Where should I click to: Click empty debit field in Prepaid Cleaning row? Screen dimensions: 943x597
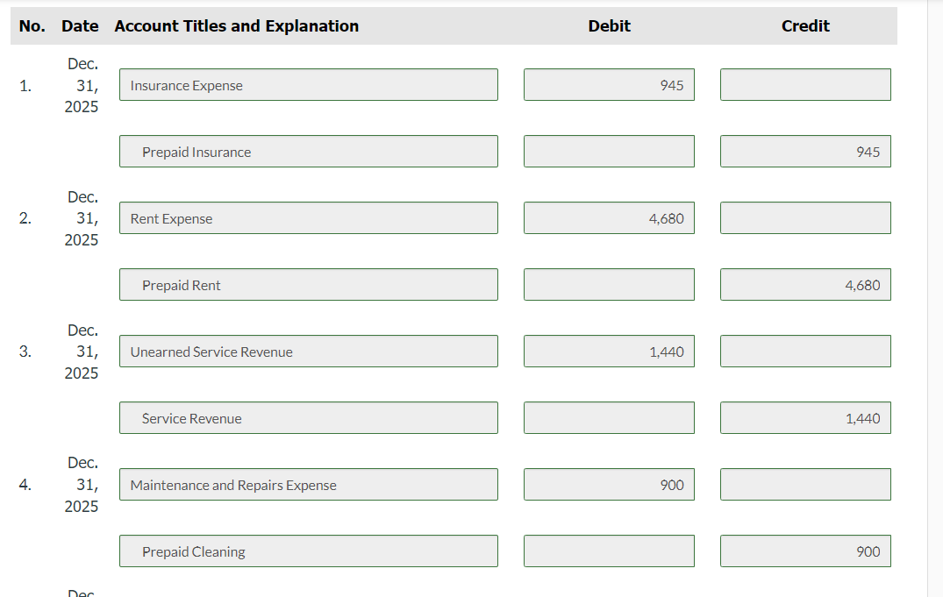tap(609, 551)
